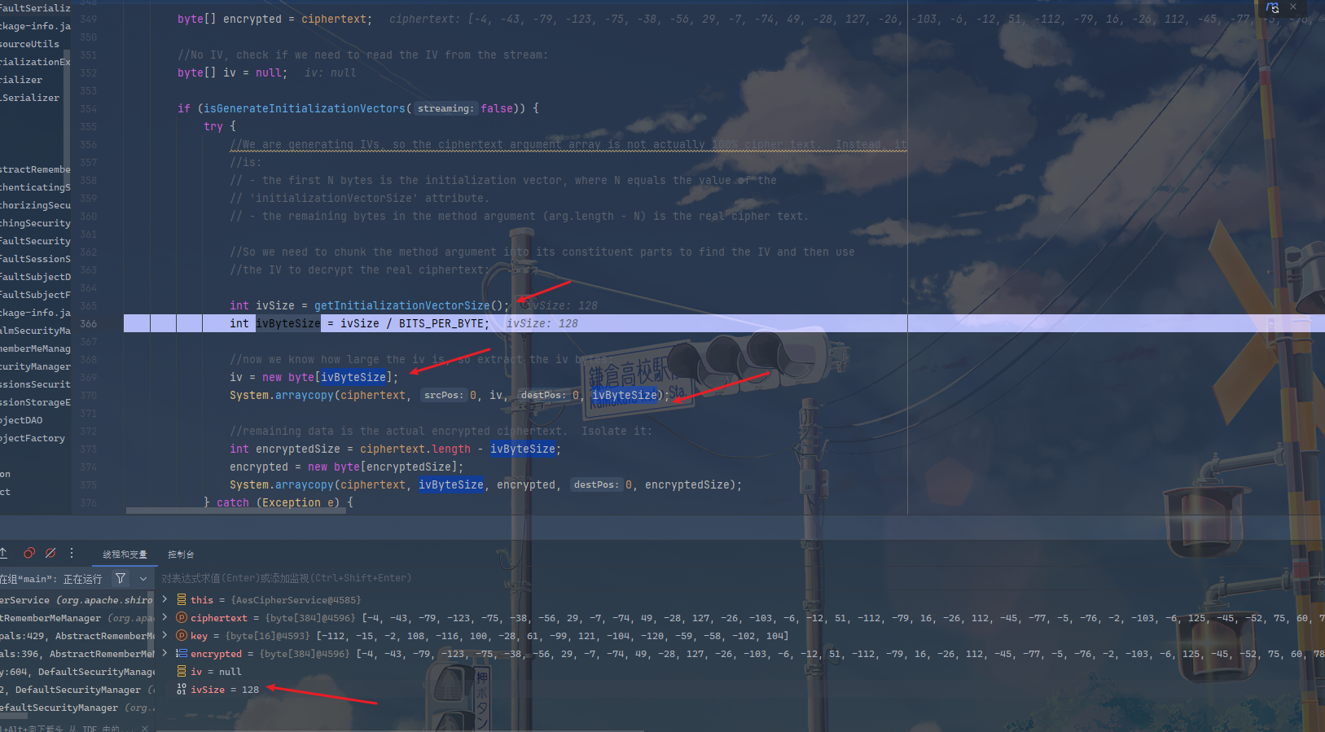
Task: Select bottom stack frame 'efaultSecurityManager (org.'
Action: tap(77, 708)
